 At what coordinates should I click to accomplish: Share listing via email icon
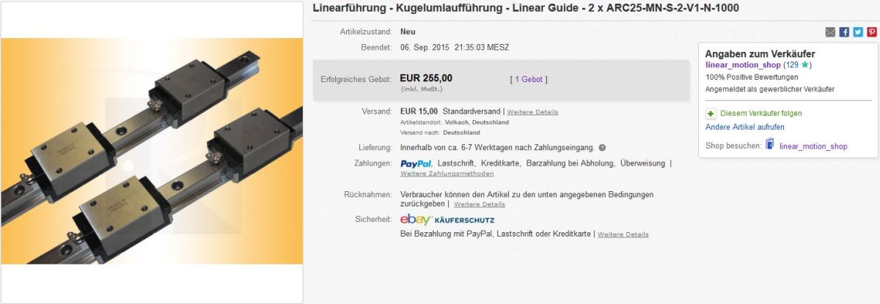point(830,31)
